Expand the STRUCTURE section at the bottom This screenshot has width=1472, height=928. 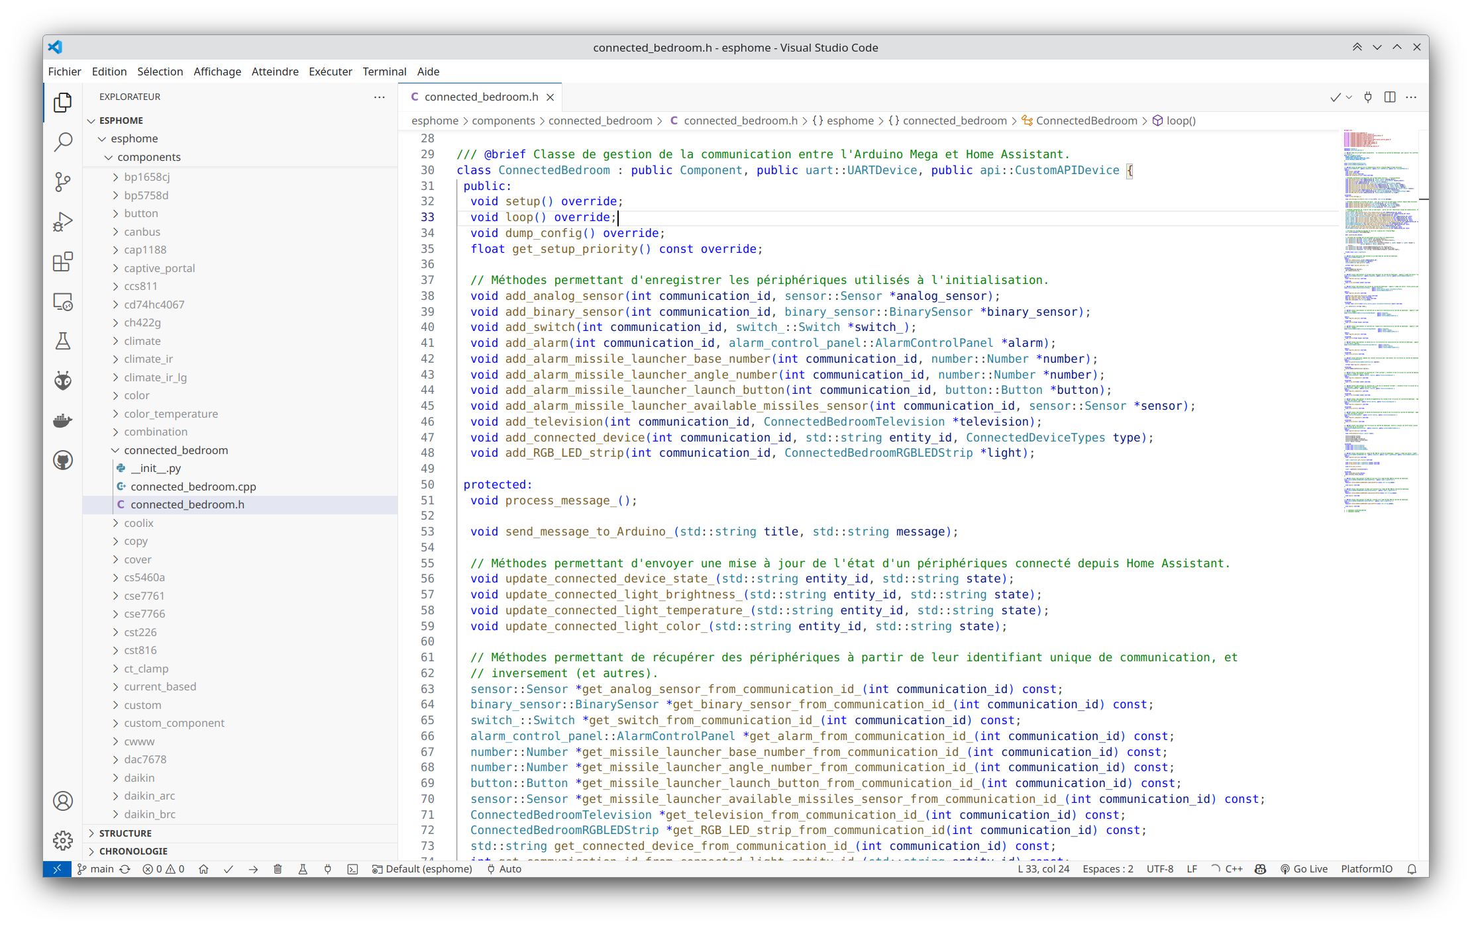point(126,833)
